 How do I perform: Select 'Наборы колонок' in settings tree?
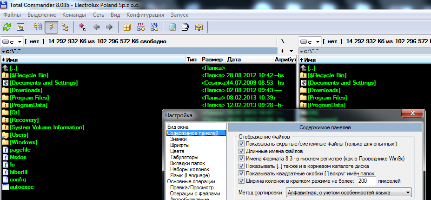point(190,169)
